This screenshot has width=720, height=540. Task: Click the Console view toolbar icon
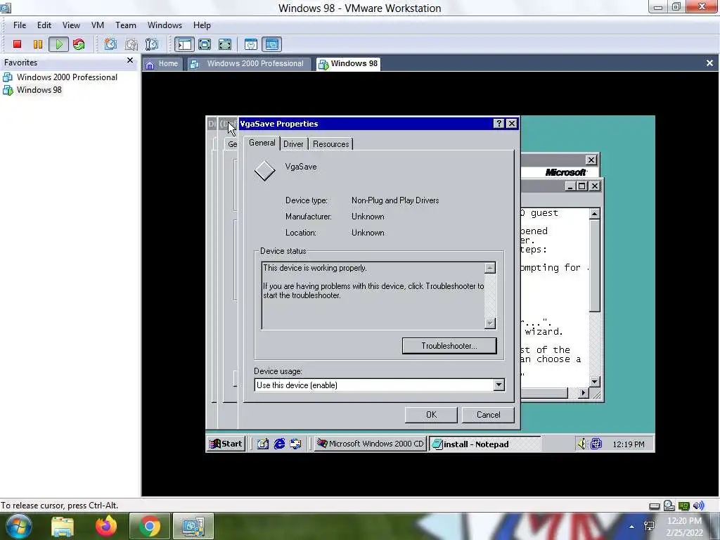[271, 44]
